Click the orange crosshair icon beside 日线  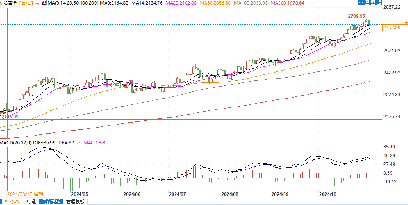point(37,3)
